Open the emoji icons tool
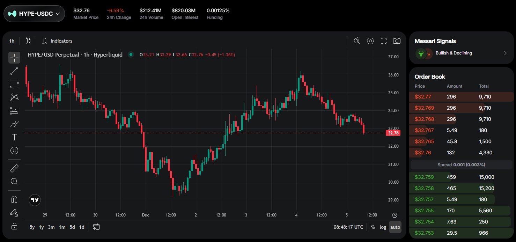Screen dimensions: 516x242 tap(14, 151)
